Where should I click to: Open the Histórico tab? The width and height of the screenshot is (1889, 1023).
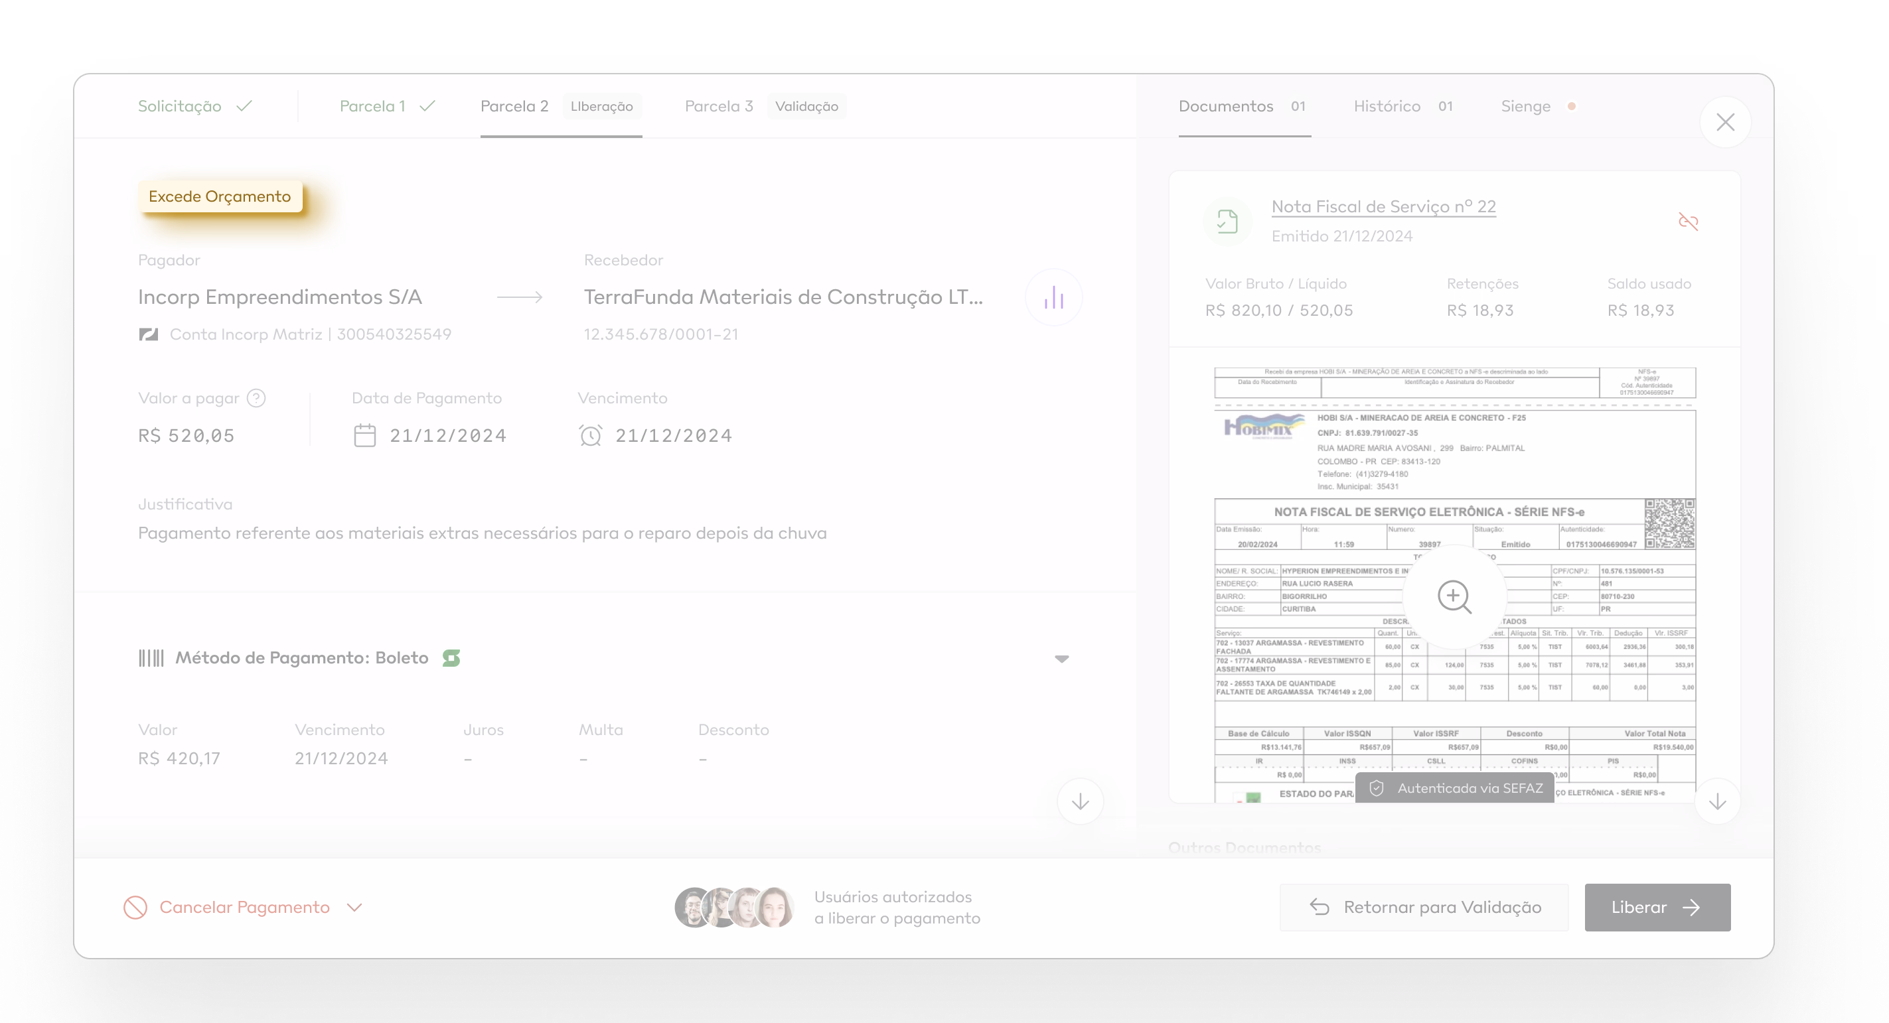[1404, 106]
